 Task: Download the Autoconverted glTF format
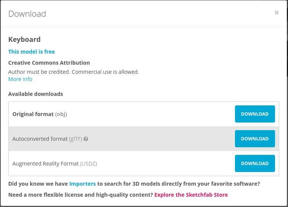pyautogui.click(x=255, y=139)
